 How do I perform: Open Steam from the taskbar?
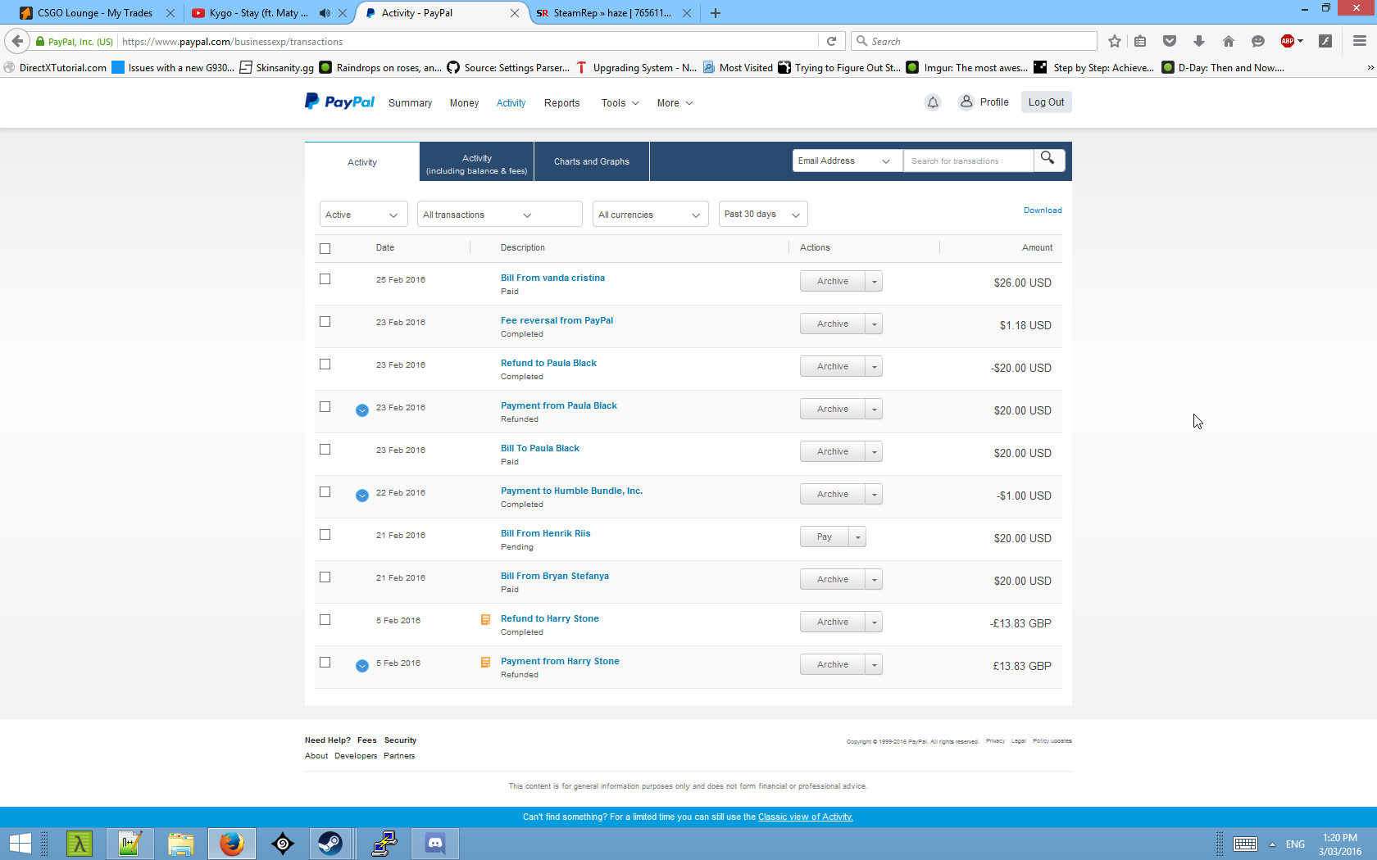pos(330,843)
